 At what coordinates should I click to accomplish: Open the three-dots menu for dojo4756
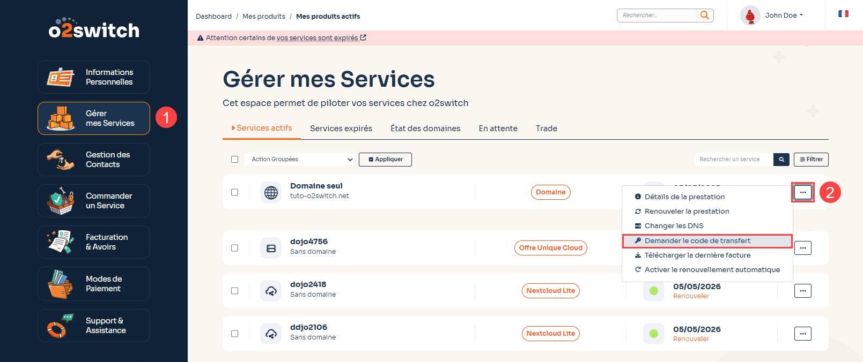tap(802, 248)
